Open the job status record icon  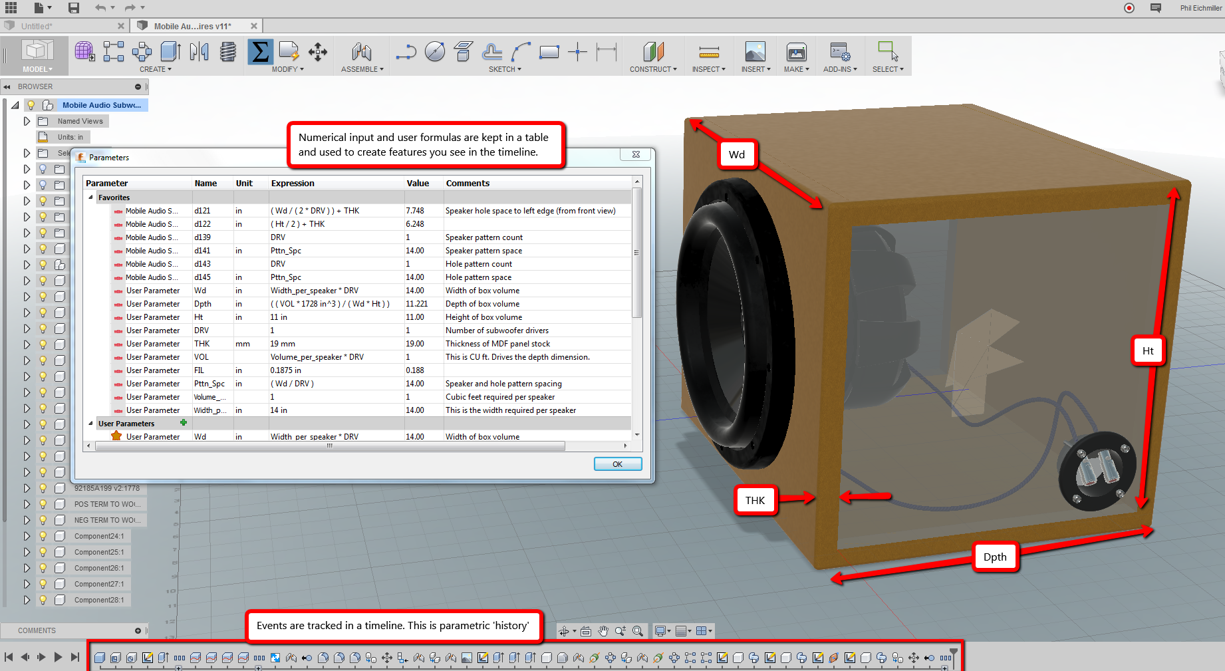(x=1129, y=8)
